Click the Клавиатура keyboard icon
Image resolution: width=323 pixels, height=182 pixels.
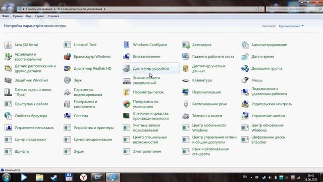click(186, 80)
